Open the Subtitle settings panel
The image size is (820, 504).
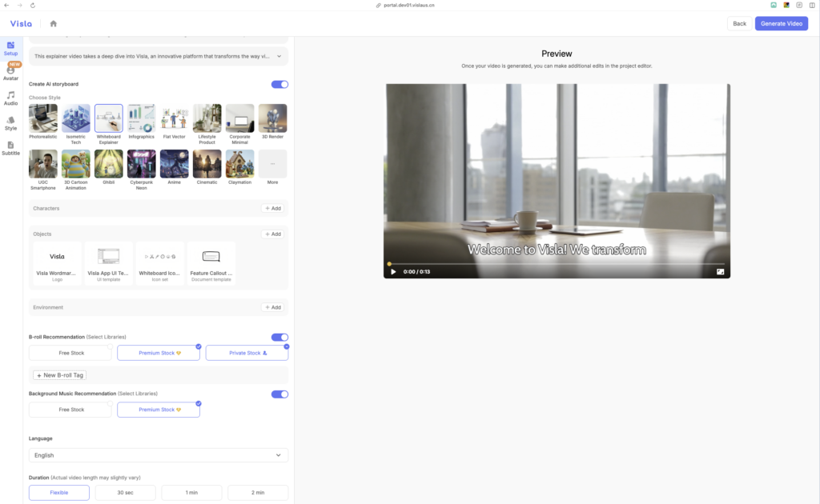[x=10, y=148]
